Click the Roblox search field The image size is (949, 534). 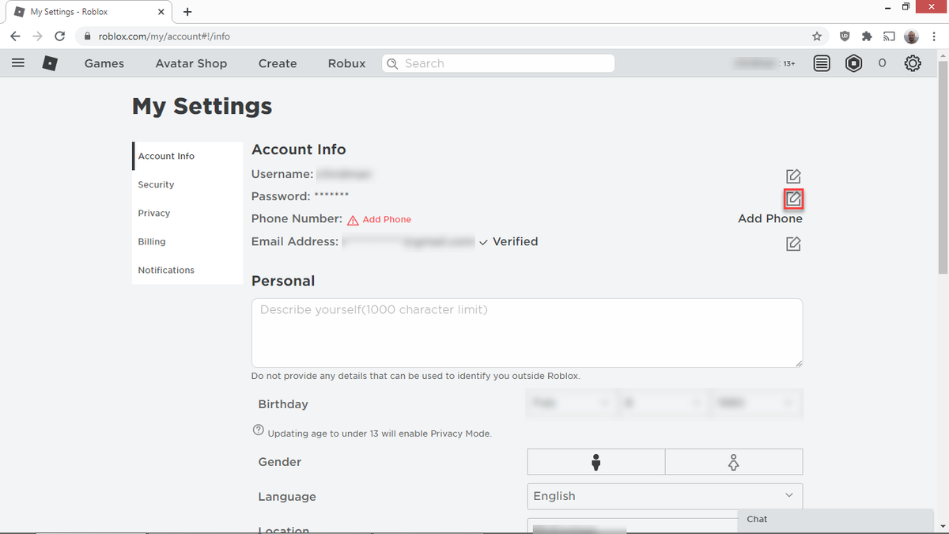[x=498, y=63]
